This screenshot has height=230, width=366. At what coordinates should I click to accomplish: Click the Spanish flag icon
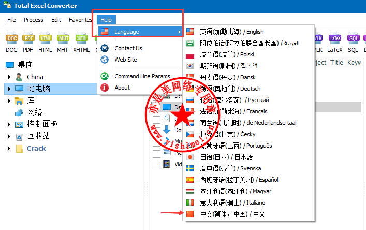pyautogui.click(x=190, y=180)
